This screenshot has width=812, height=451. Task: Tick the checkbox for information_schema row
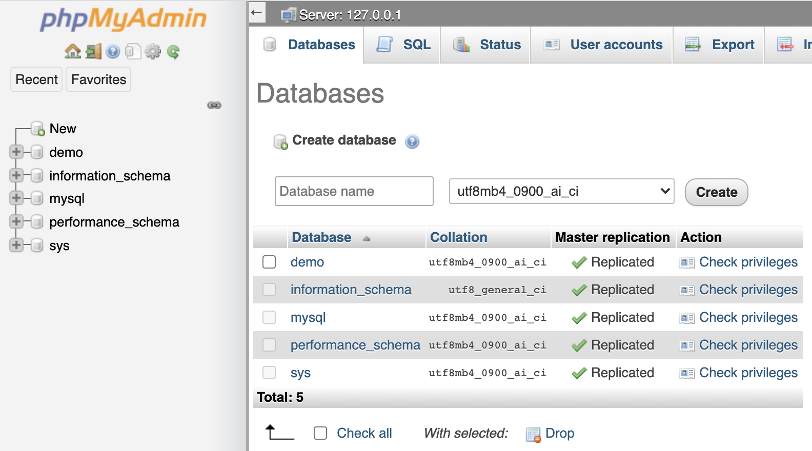[x=269, y=290]
